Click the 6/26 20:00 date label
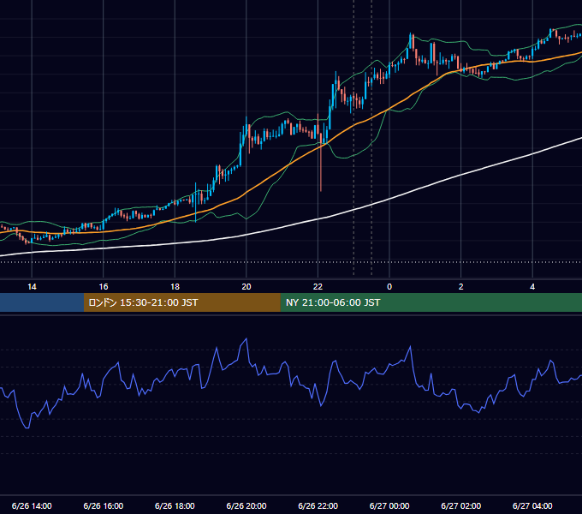Viewport: 582px width, 514px height. (x=246, y=505)
